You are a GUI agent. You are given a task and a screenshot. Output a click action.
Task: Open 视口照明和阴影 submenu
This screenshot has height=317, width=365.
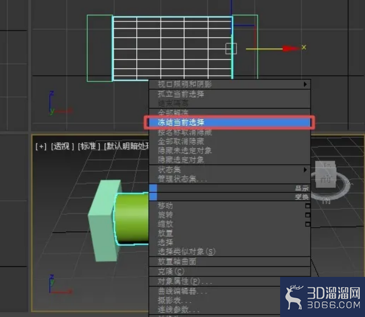(x=230, y=84)
